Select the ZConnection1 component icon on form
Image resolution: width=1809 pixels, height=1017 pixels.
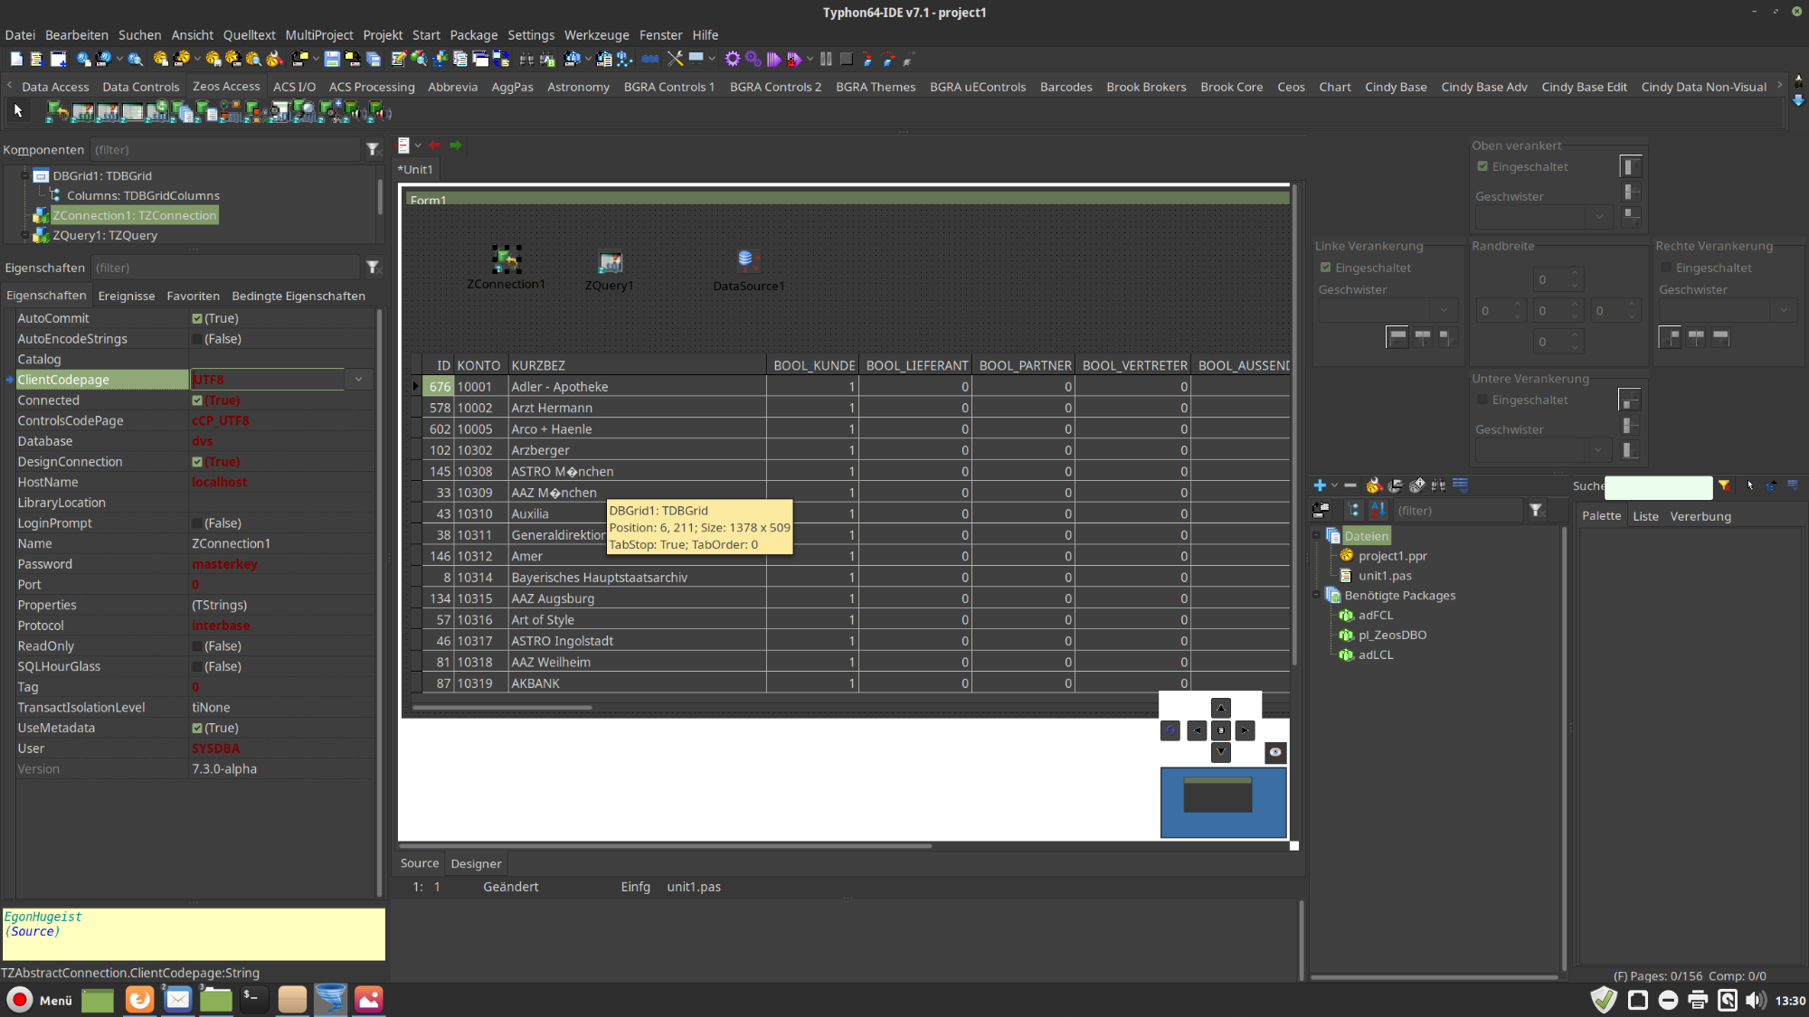point(507,259)
